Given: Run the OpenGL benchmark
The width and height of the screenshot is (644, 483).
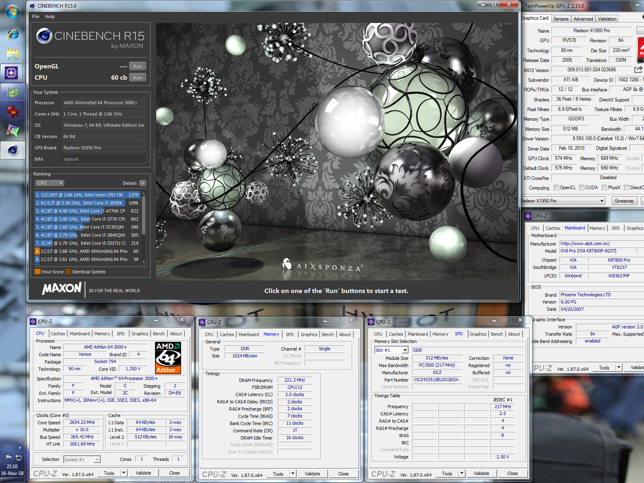Looking at the screenshot, I should coord(138,66).
